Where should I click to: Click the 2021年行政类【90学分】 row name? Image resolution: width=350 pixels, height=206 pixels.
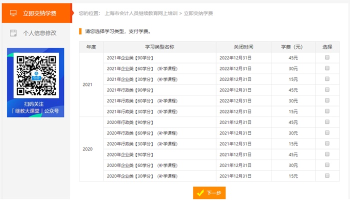pos(130,90)
